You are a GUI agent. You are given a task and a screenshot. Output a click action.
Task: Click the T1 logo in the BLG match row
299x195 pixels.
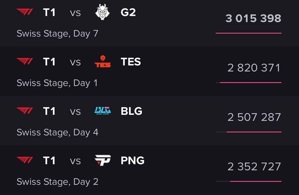(25, 111)
